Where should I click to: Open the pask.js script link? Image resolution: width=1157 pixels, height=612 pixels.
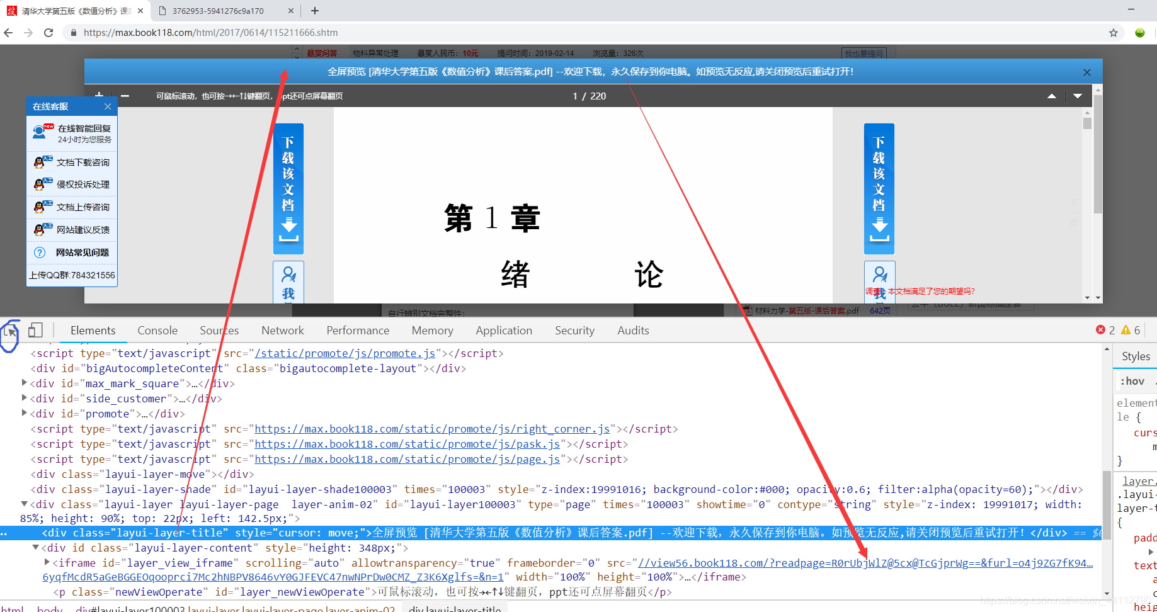tap(407, 444)
